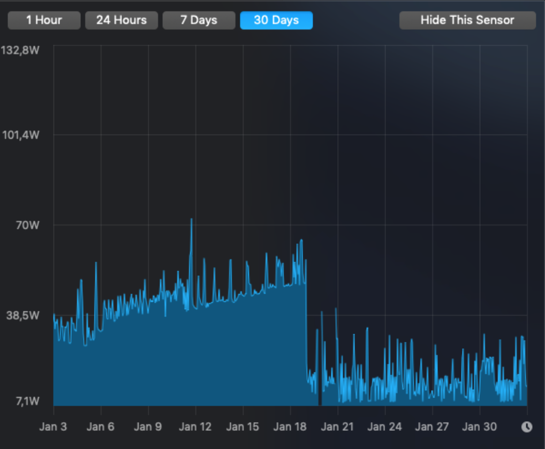Click the Jan 9 date label
Viewport: 545px width, 449px height.
(x=148, y=426)
